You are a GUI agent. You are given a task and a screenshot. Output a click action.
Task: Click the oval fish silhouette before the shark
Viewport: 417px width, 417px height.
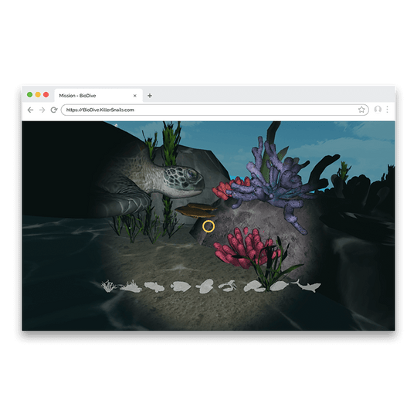pos(279,286)
